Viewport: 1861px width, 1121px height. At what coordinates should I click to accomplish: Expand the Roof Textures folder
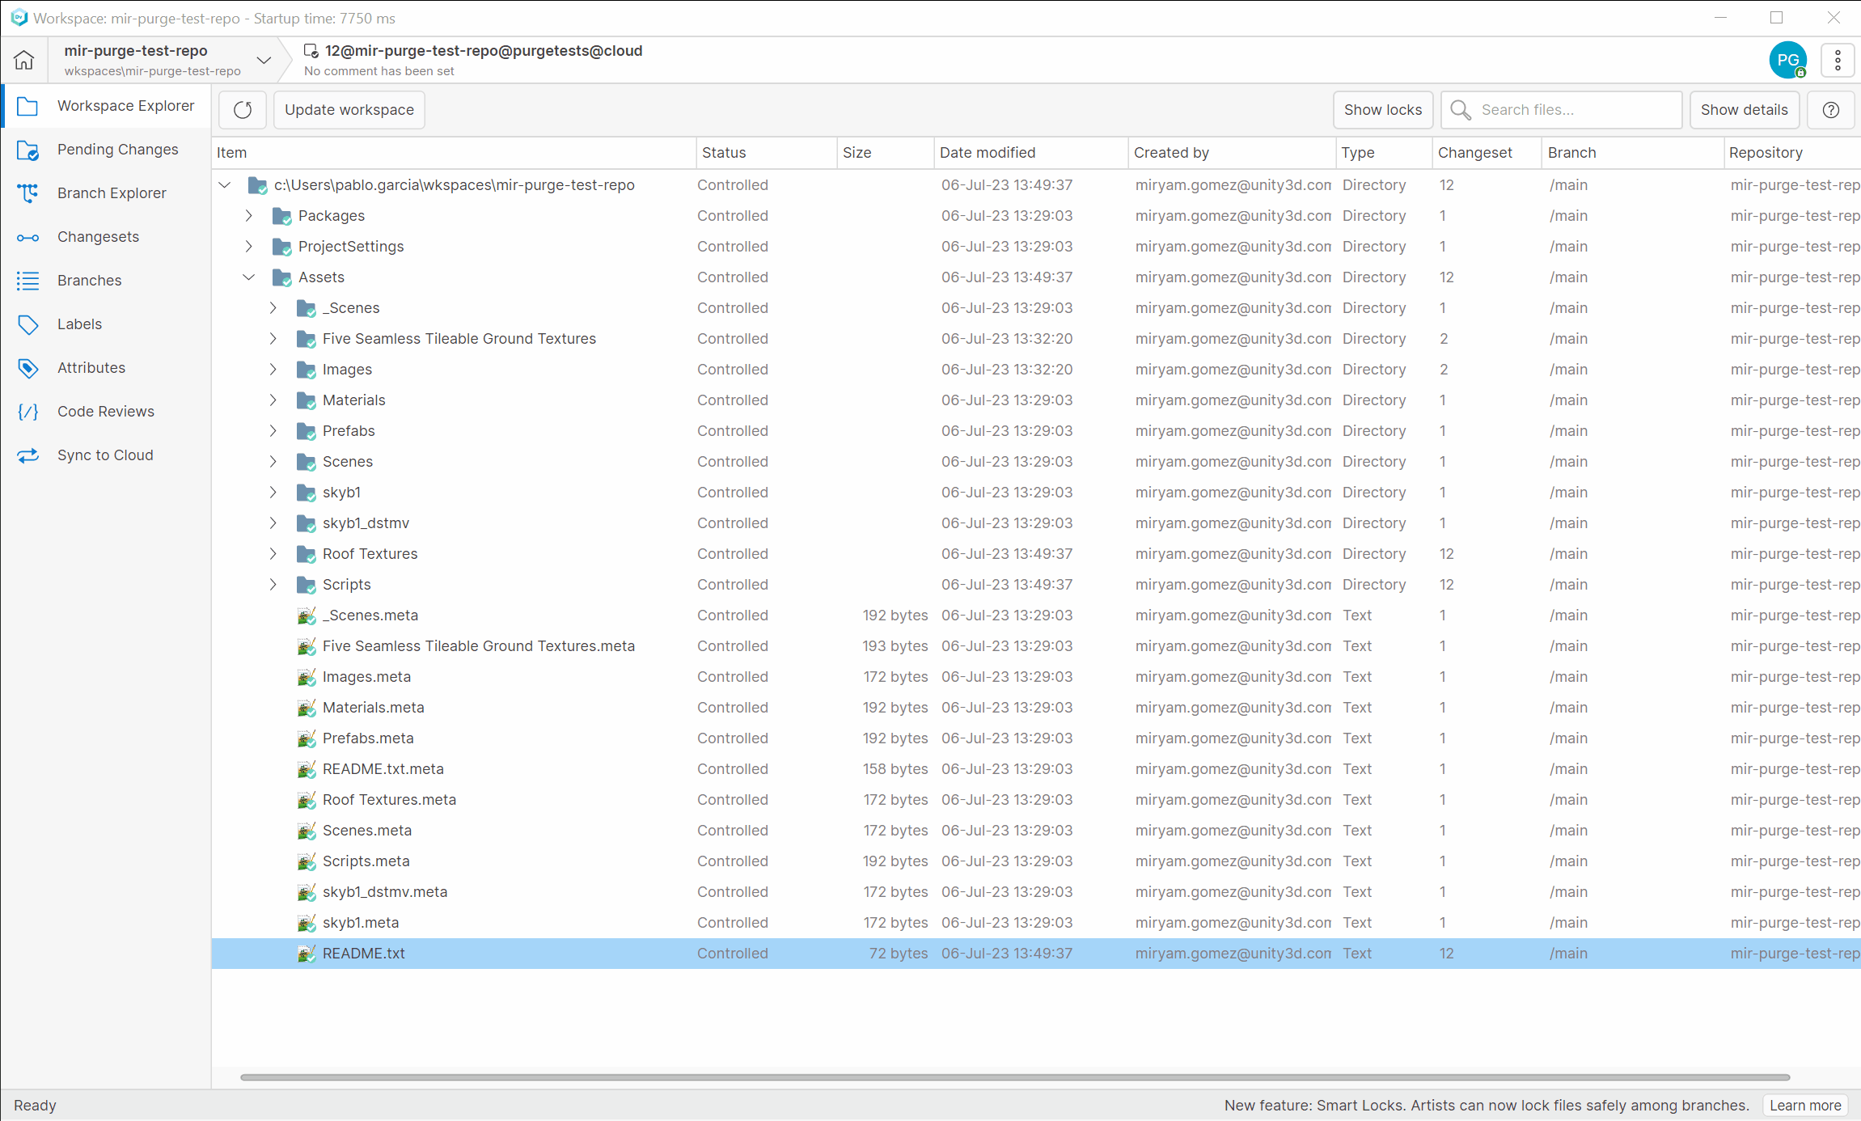273,553
